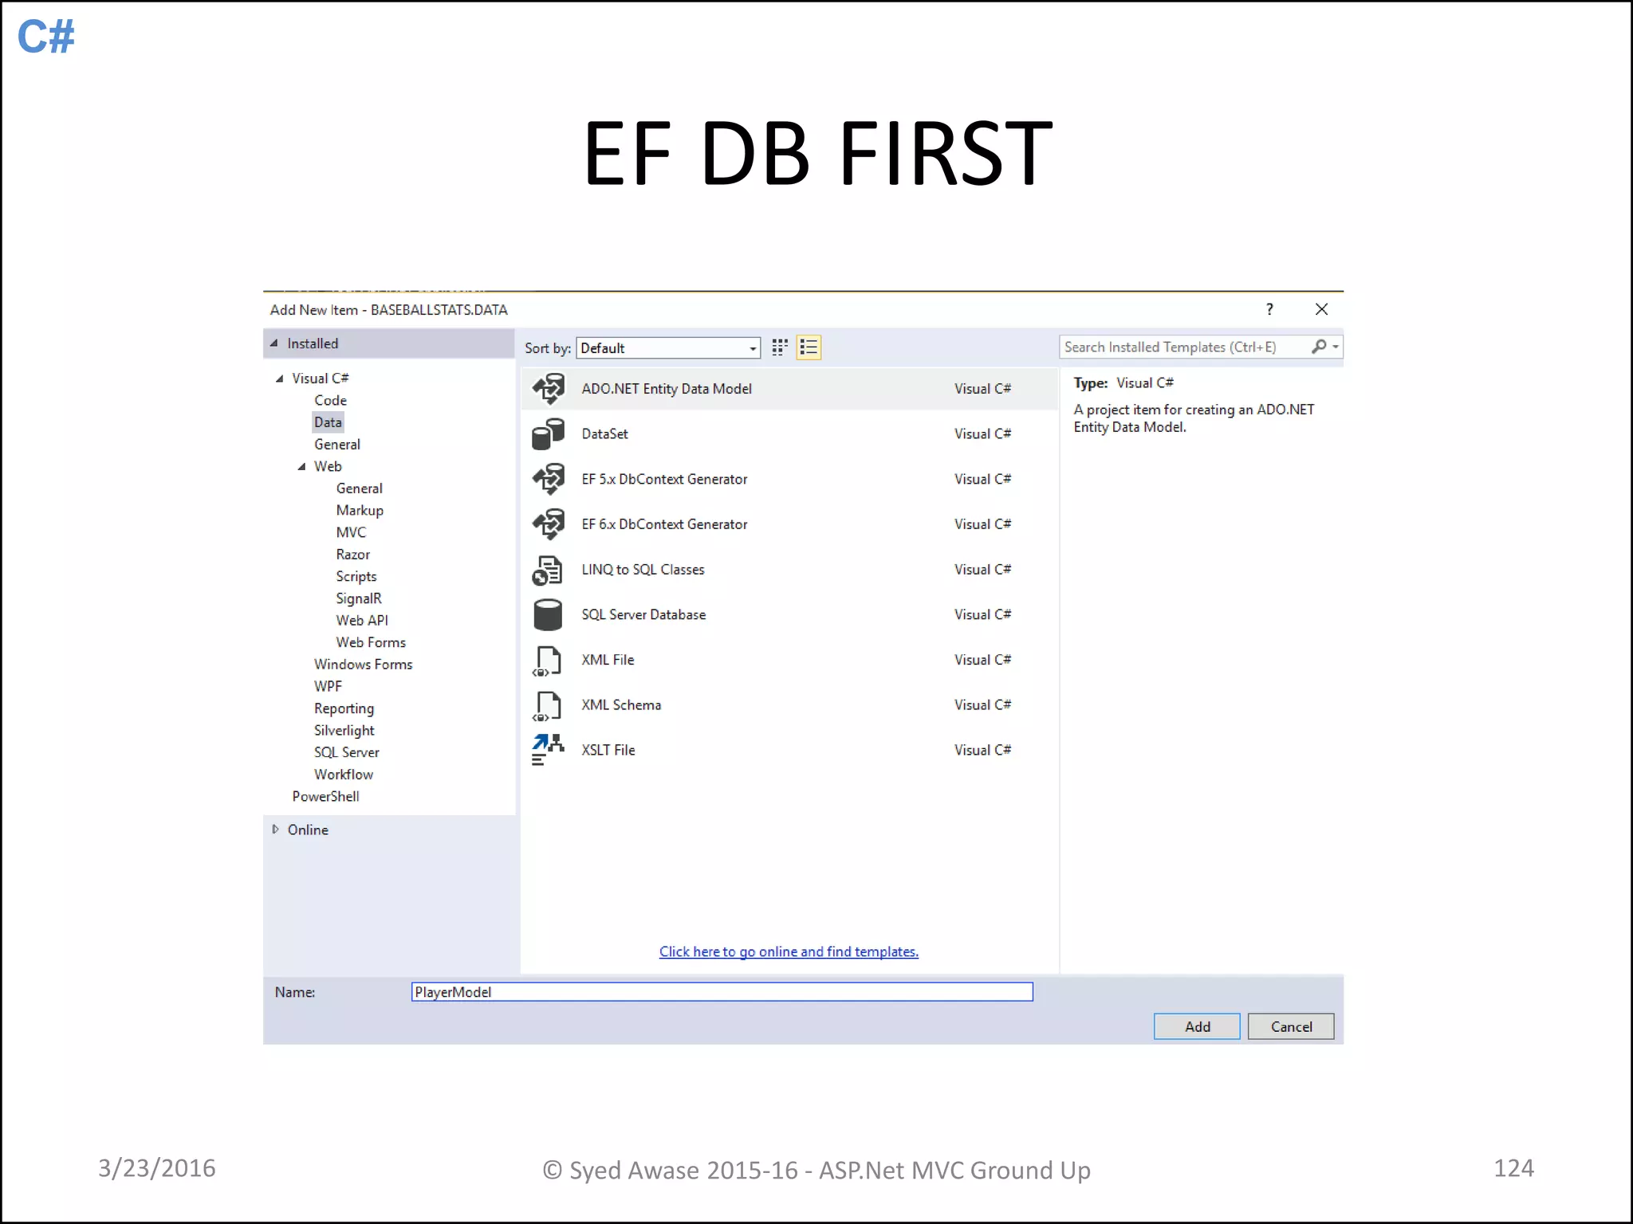Select the XML Schema template name
The image size is (1633, 1224).
pyautogui.click(x=621, y=705)
